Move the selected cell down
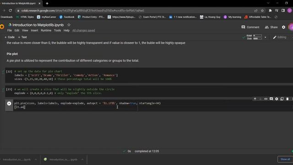 pyautogui.click(x=260, y=99)
